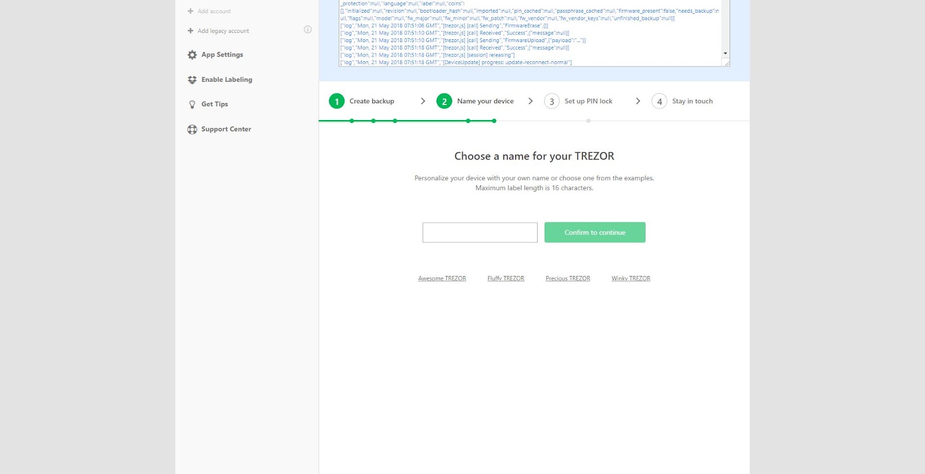Click the plus icon beside Add account
The width and height of the screenshot is (925, 474).
pos(190,11)
